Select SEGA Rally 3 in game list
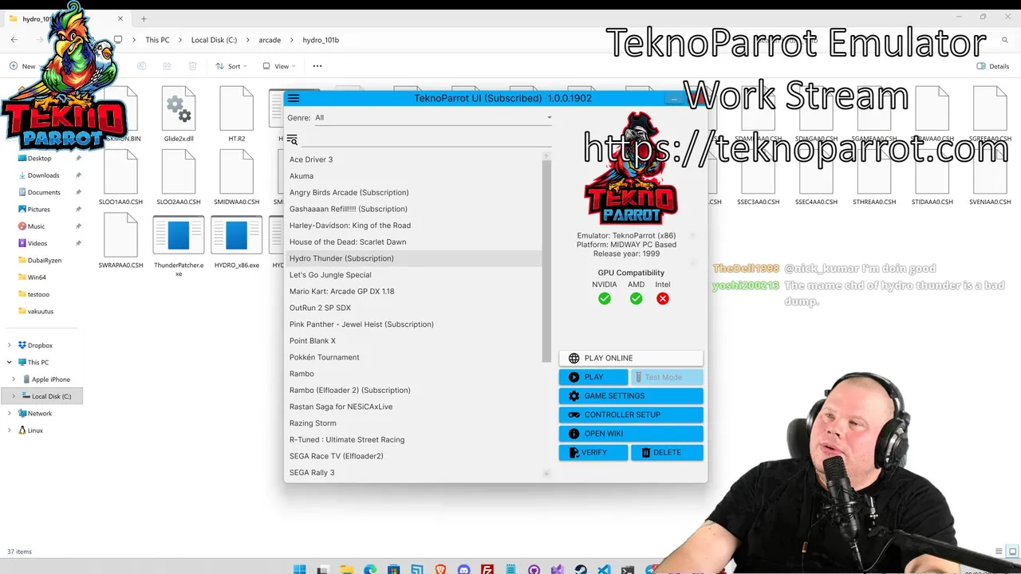The image size is (1021, 574). click(413, 473)
